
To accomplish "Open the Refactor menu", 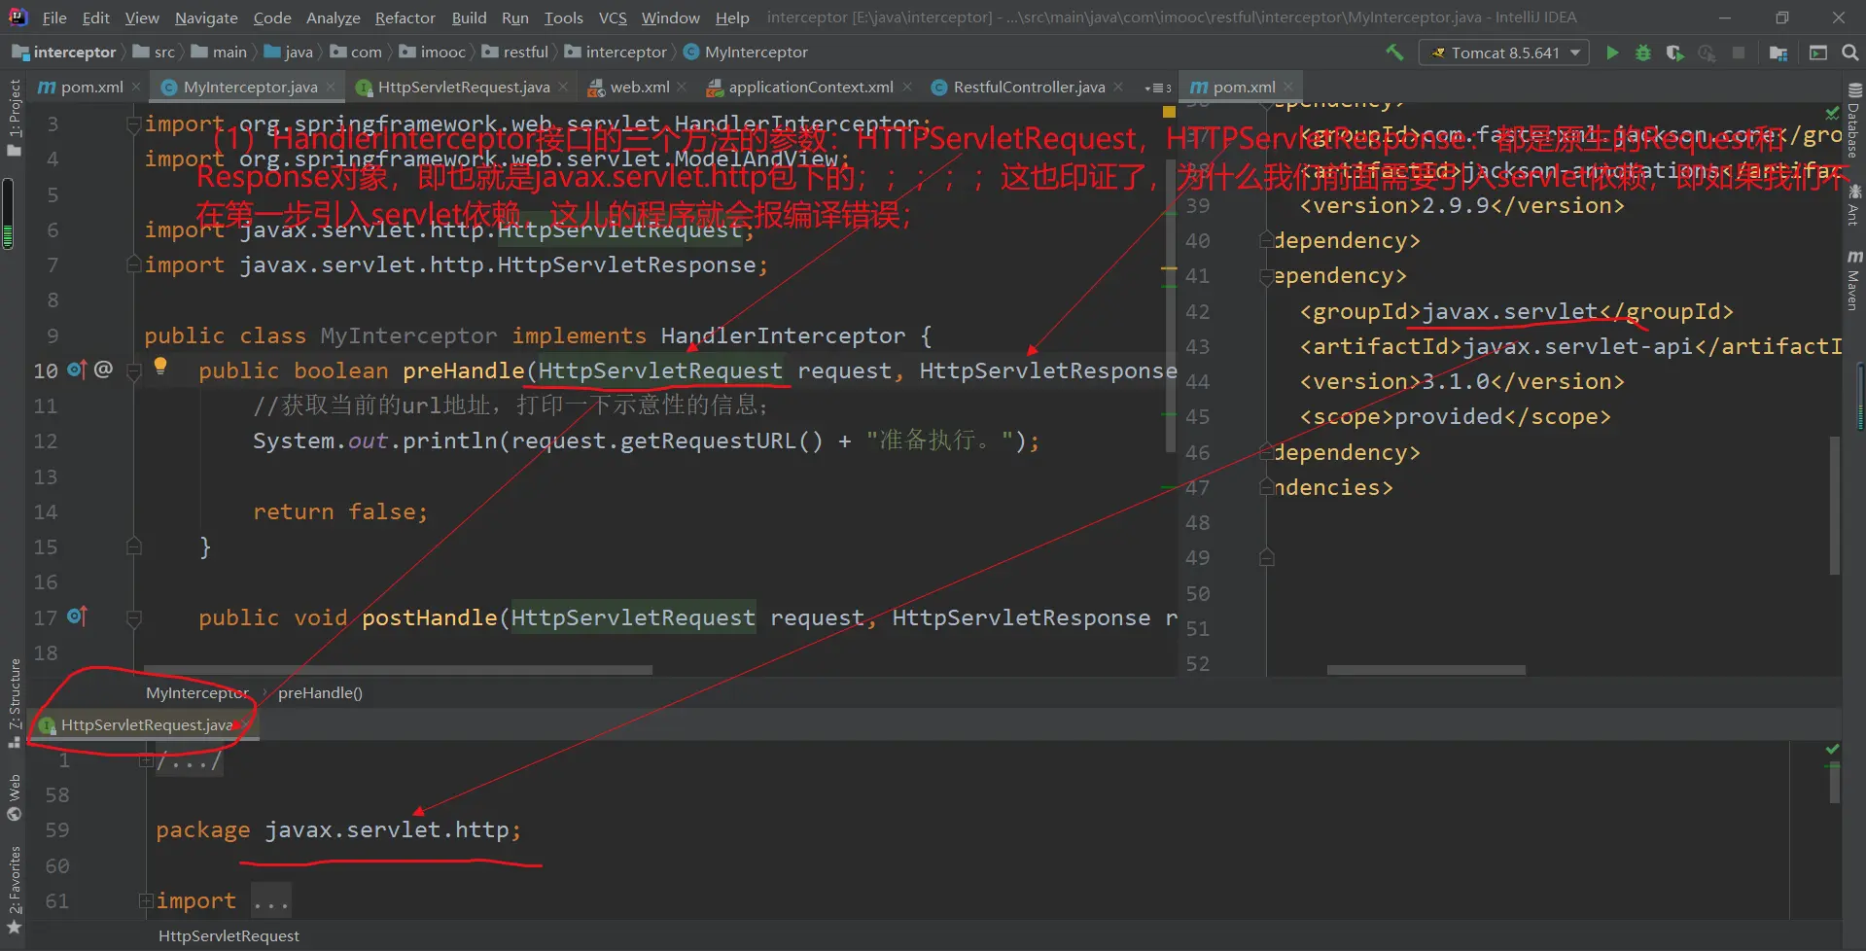I will pos(405,18).
